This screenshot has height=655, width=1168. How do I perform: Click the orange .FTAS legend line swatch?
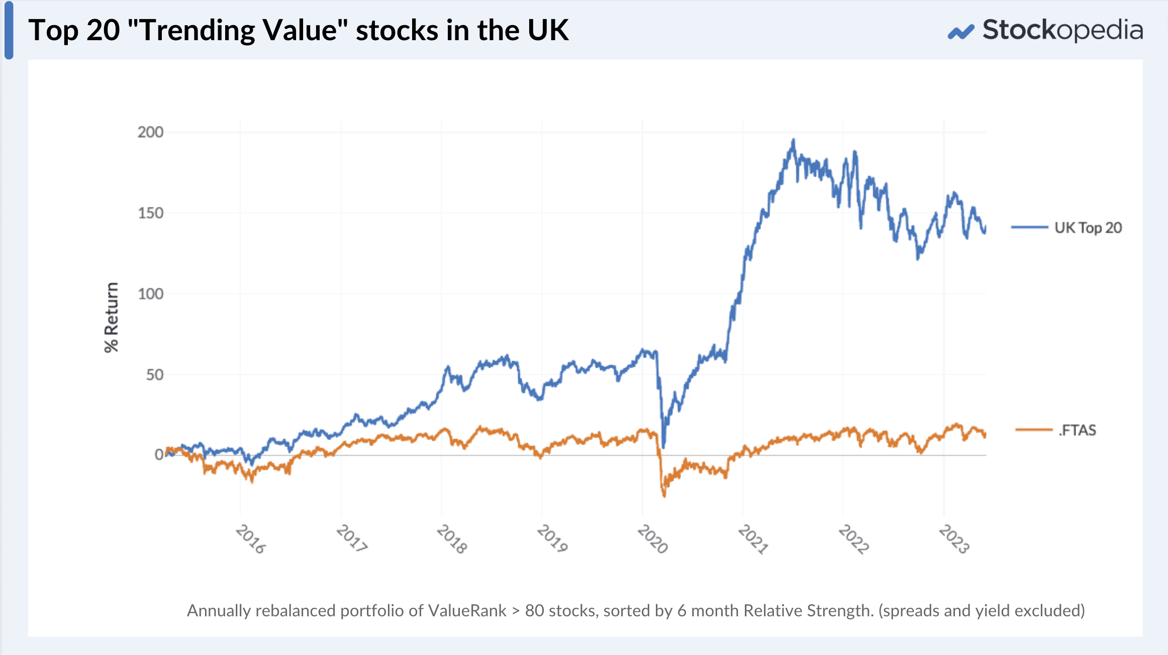click(1033, 430)
